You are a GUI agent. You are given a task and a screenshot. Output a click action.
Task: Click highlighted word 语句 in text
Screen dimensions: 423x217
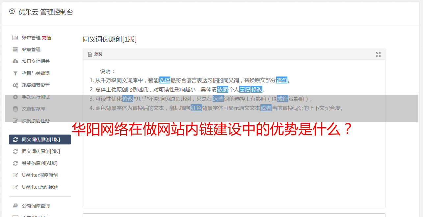point(282,80)
